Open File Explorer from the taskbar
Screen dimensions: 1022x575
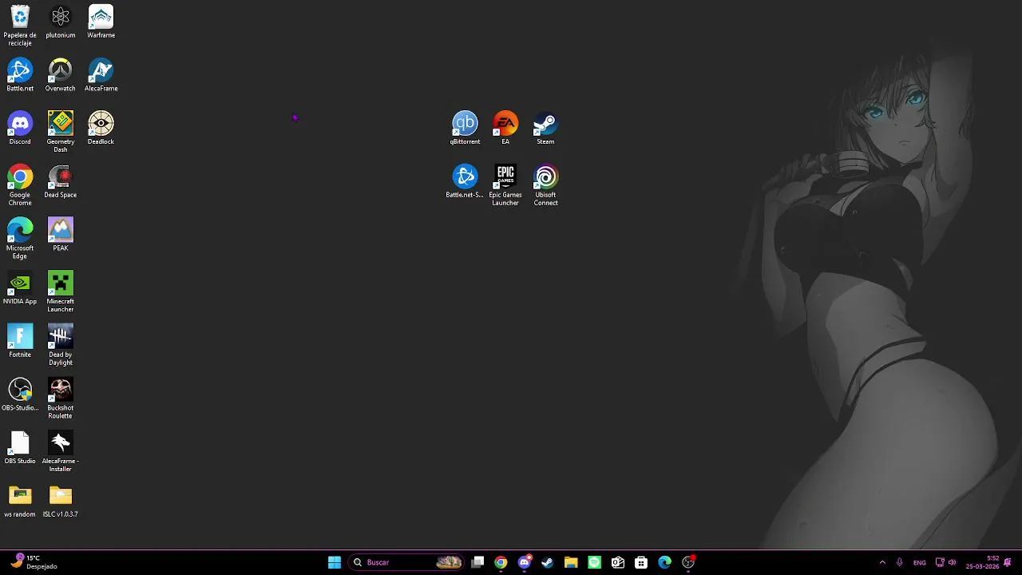571,562
